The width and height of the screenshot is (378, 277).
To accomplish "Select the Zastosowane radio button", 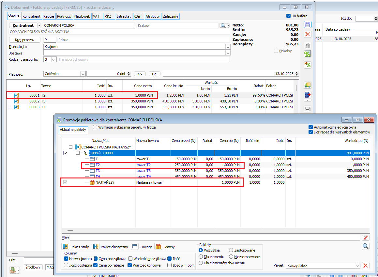I will click(231, 250).
